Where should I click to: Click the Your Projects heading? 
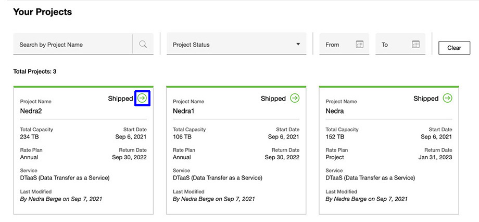[42, 12]
